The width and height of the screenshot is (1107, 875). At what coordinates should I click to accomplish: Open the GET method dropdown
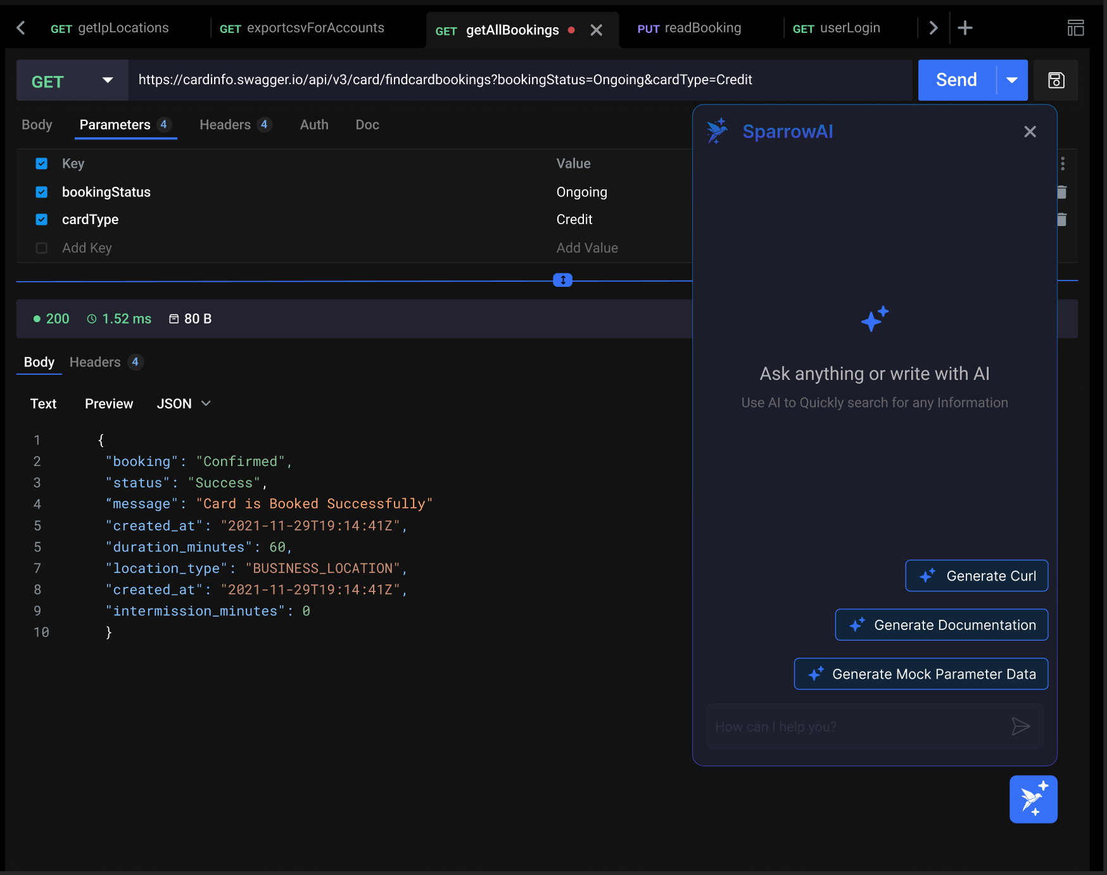pyautogui.click(x=72, y=80)
